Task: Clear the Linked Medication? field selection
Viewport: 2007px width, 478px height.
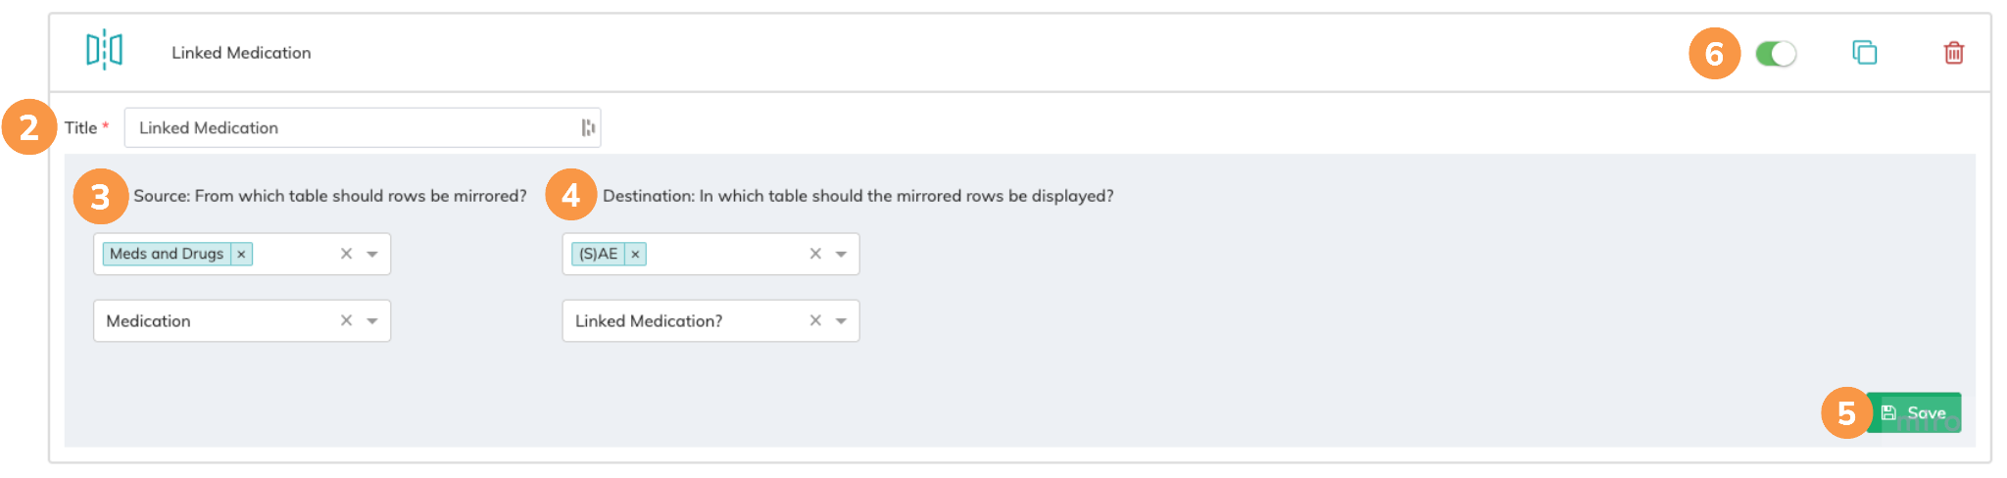Action: [815, 320]
